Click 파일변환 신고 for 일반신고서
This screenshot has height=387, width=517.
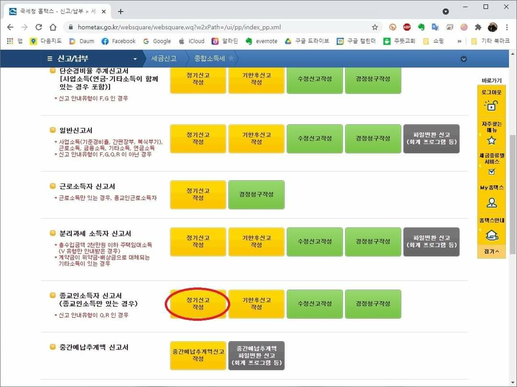click(x=431, y=139)
